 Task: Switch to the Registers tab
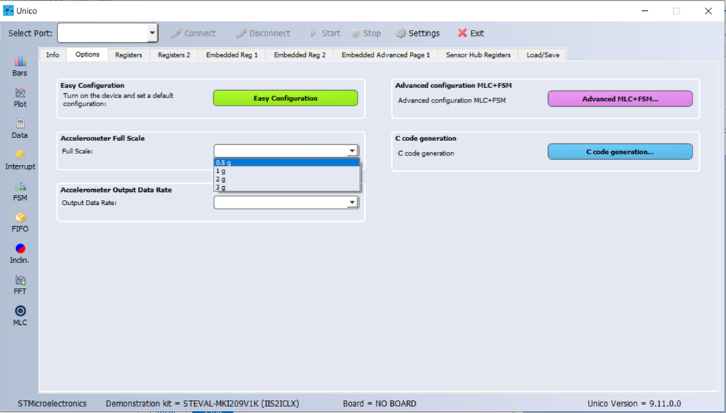(x=129, y=55)
